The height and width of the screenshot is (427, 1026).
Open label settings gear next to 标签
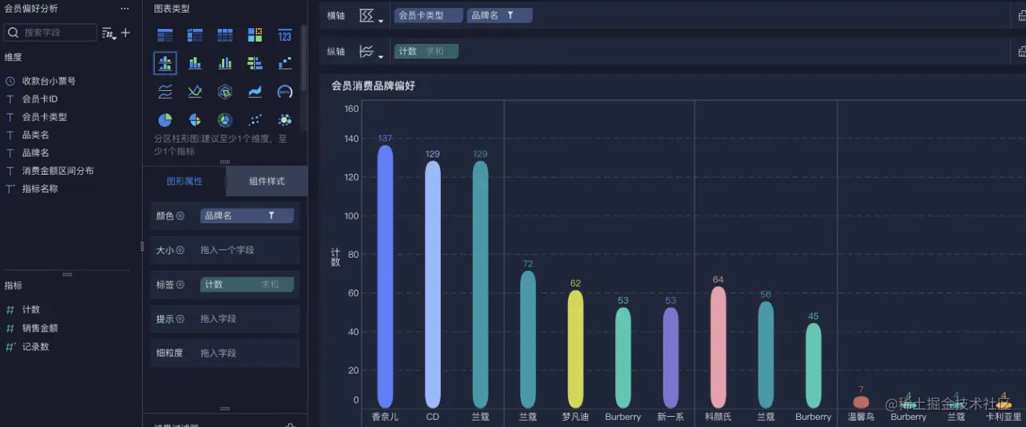pyautogui.click(x=180, y=284)
